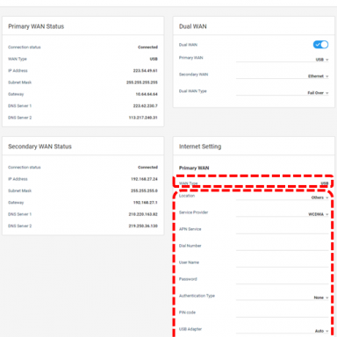Click the Primary WAN Status heading

pos(36,26)
